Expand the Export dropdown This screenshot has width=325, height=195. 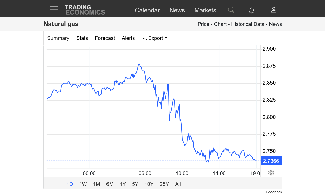pos(154,38)
